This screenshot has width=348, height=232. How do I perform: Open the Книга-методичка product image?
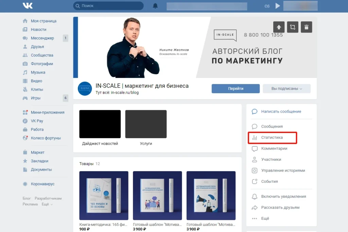point(104,195)
